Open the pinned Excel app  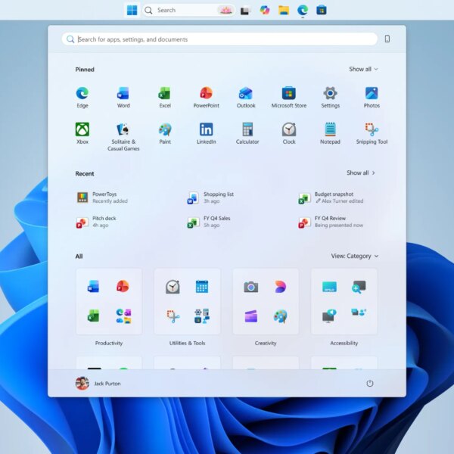(x=165, y=98)
